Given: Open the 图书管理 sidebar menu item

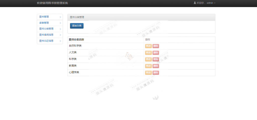Looking at the screenshot, I should (44, 17).
